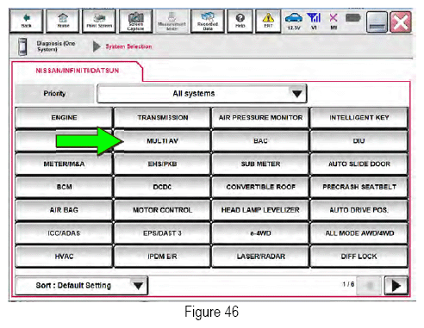The height and width of the screenshot is (328, 424).
Task: Click the 1/6 page indicator
Action: (348, 284)
